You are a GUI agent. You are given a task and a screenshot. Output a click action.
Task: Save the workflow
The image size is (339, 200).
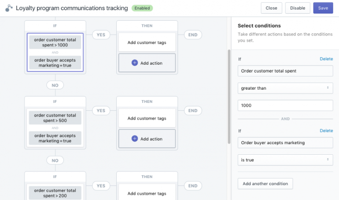pyautogui.click(x=323, y=8)
